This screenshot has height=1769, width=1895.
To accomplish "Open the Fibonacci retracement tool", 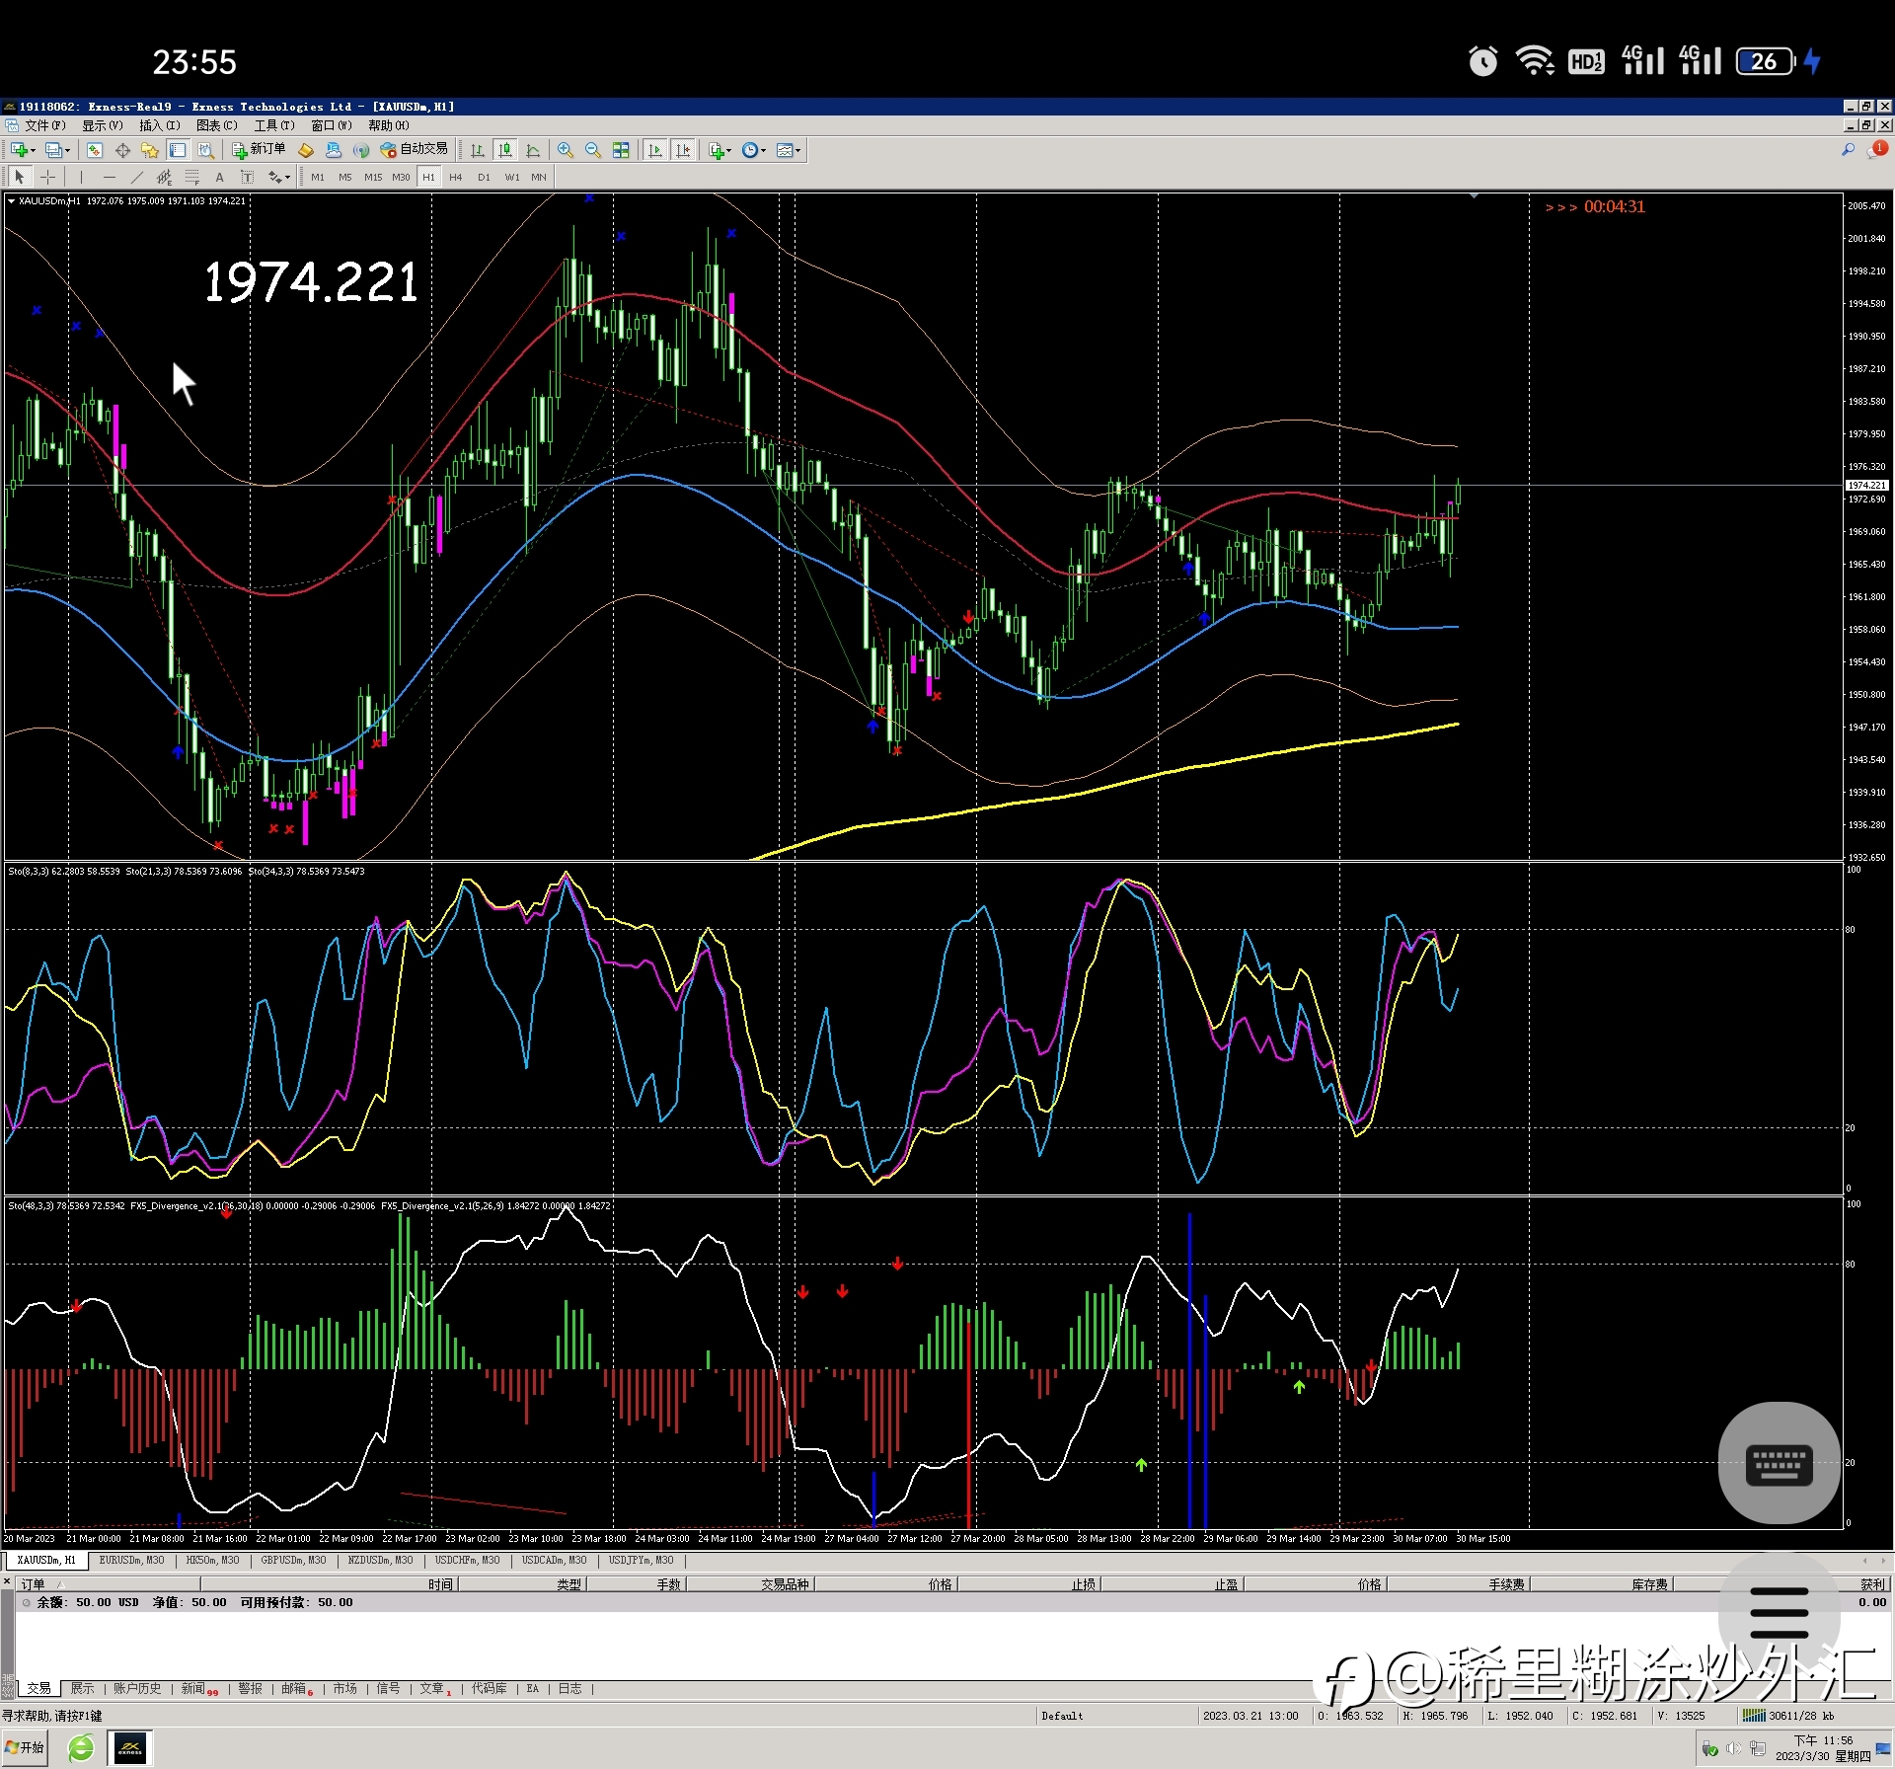I will pos(191,178).
